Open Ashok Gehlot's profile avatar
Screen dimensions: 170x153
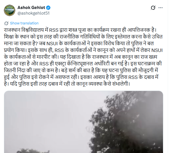coord(10,10)
